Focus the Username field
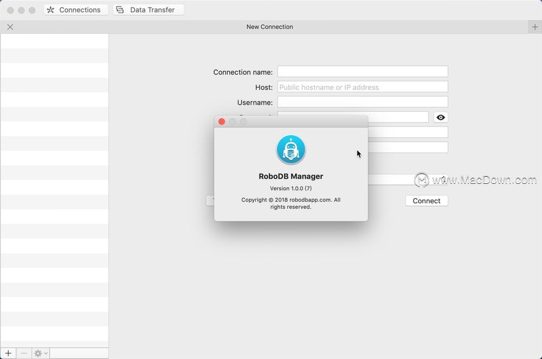 point(363,102)
